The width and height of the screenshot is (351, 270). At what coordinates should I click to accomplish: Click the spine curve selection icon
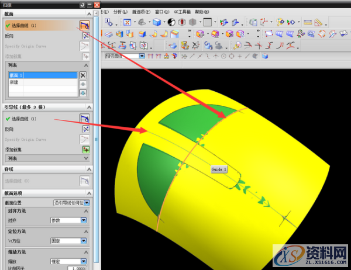85,182
